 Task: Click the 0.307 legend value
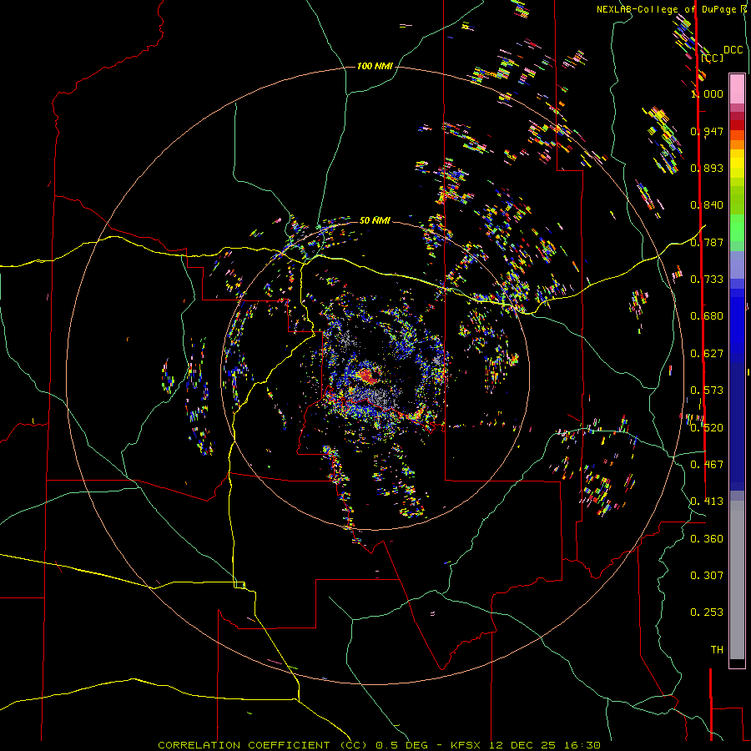coord(707,576)
